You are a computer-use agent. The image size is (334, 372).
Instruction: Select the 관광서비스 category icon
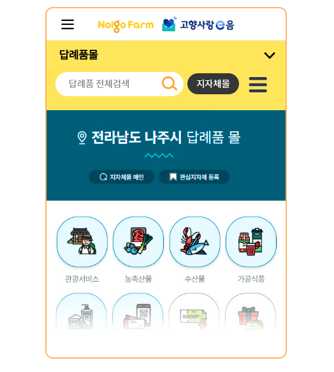pos(82,242)
